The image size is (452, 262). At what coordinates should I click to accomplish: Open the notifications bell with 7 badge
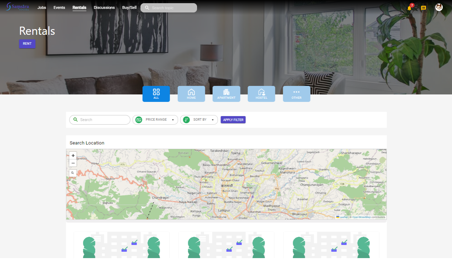coord(409,8)
